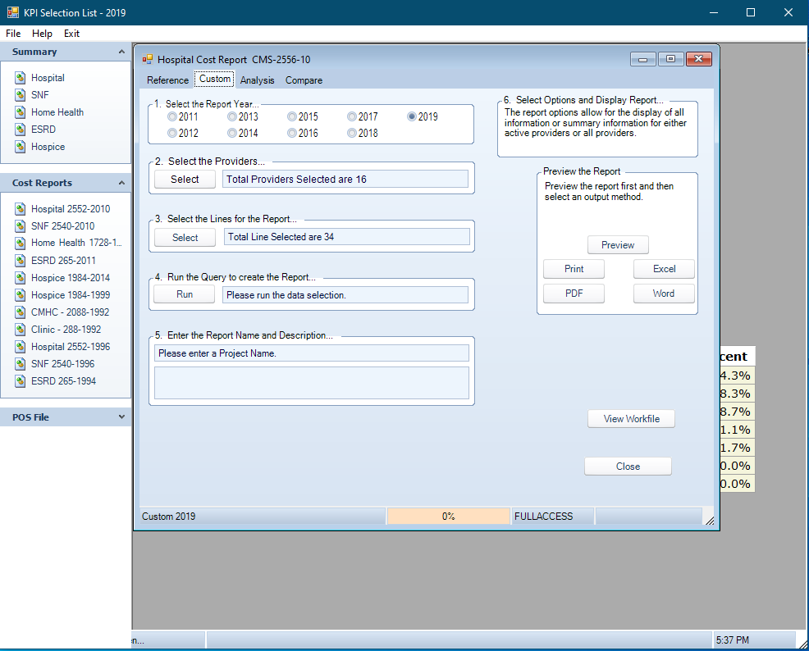Click the KPI Selection List app icon

pyautogui.click(x=13, y=12)
